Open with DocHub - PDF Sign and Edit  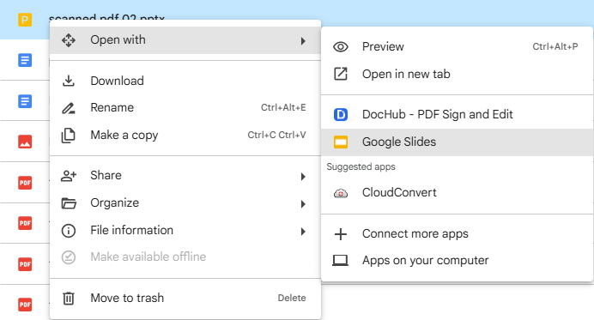[458, 114]
